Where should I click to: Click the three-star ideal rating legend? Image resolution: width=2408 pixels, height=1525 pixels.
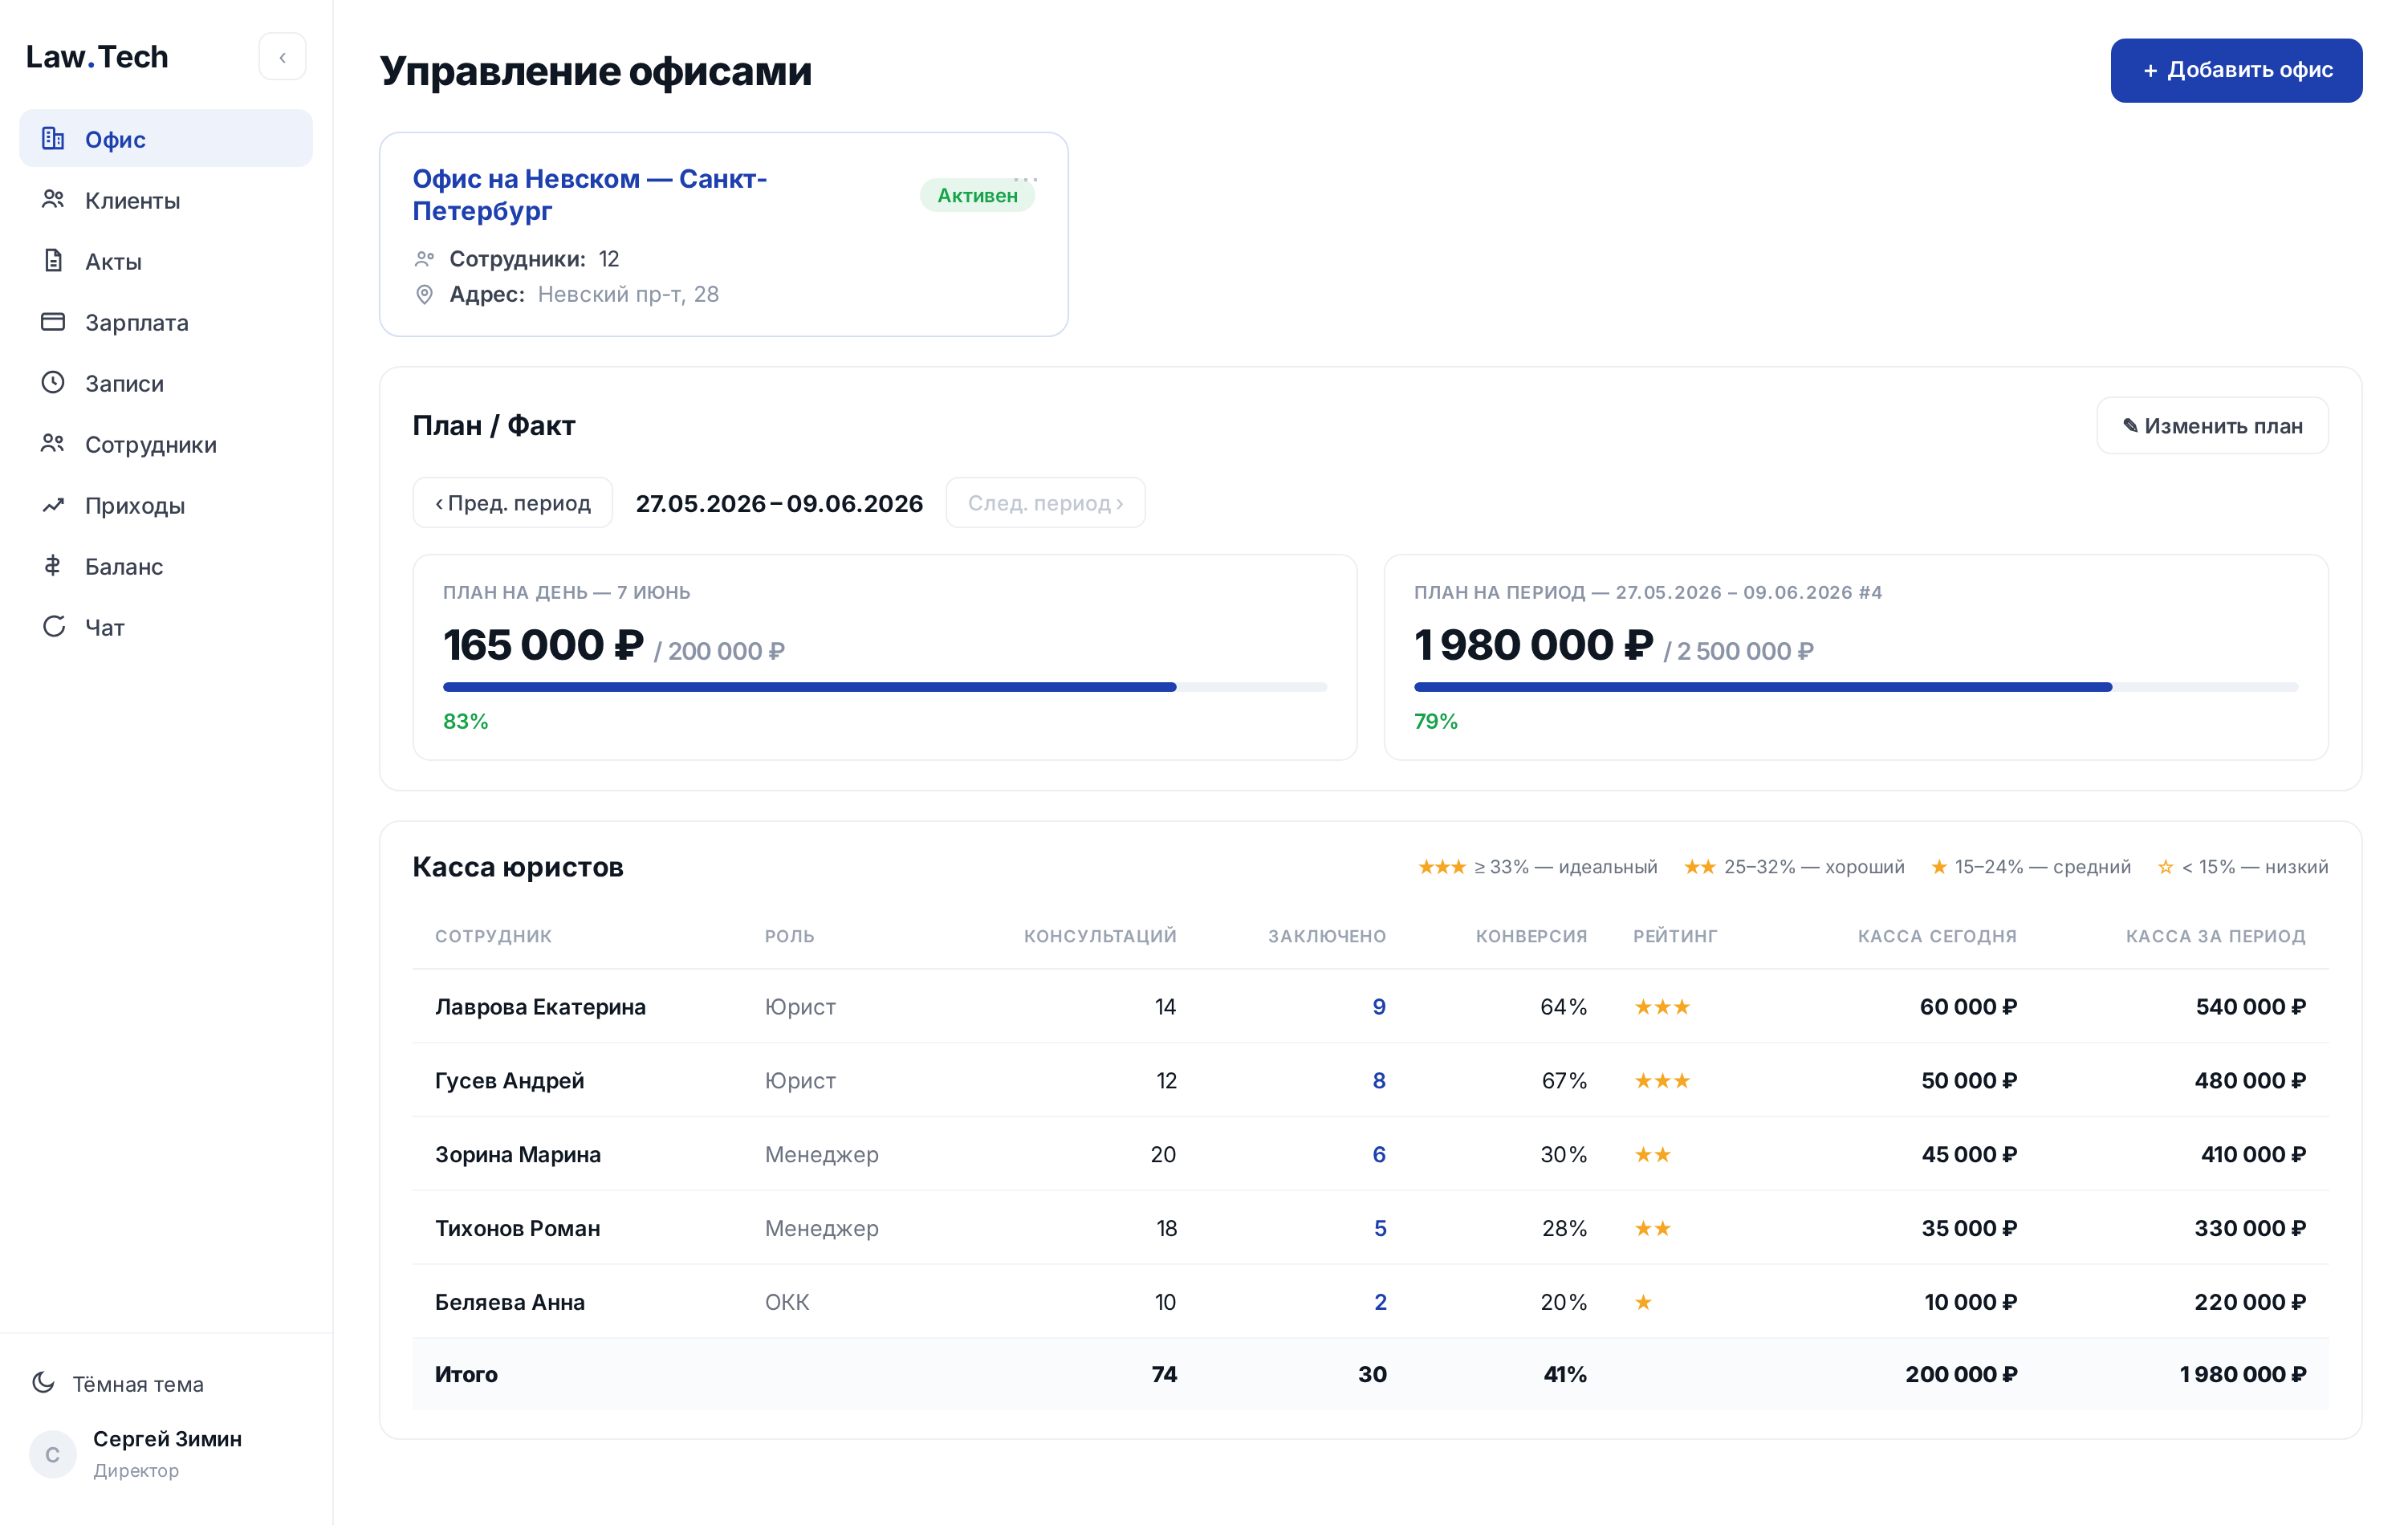[1537, 867]
